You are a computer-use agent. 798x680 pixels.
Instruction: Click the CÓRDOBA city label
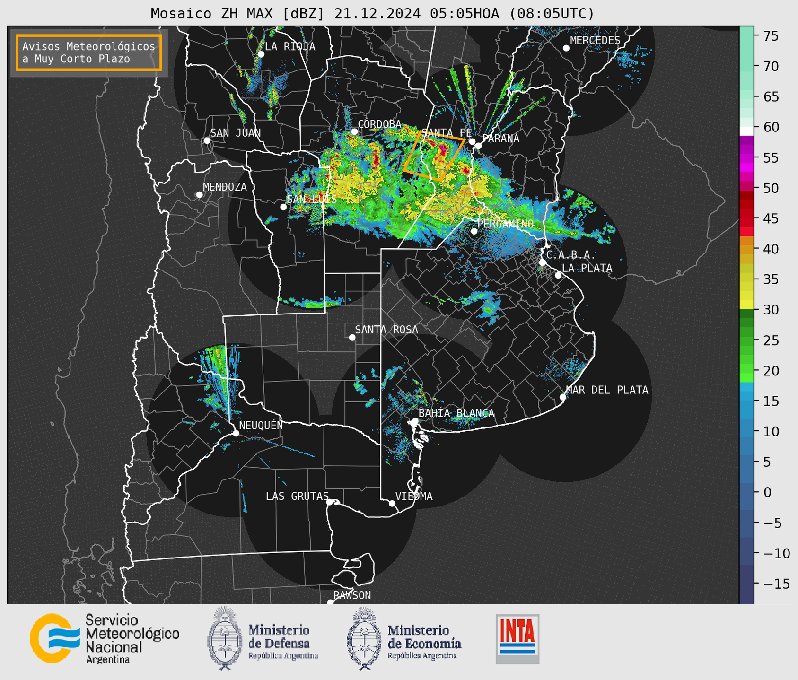pyautogui.click(x=379, y=124)
